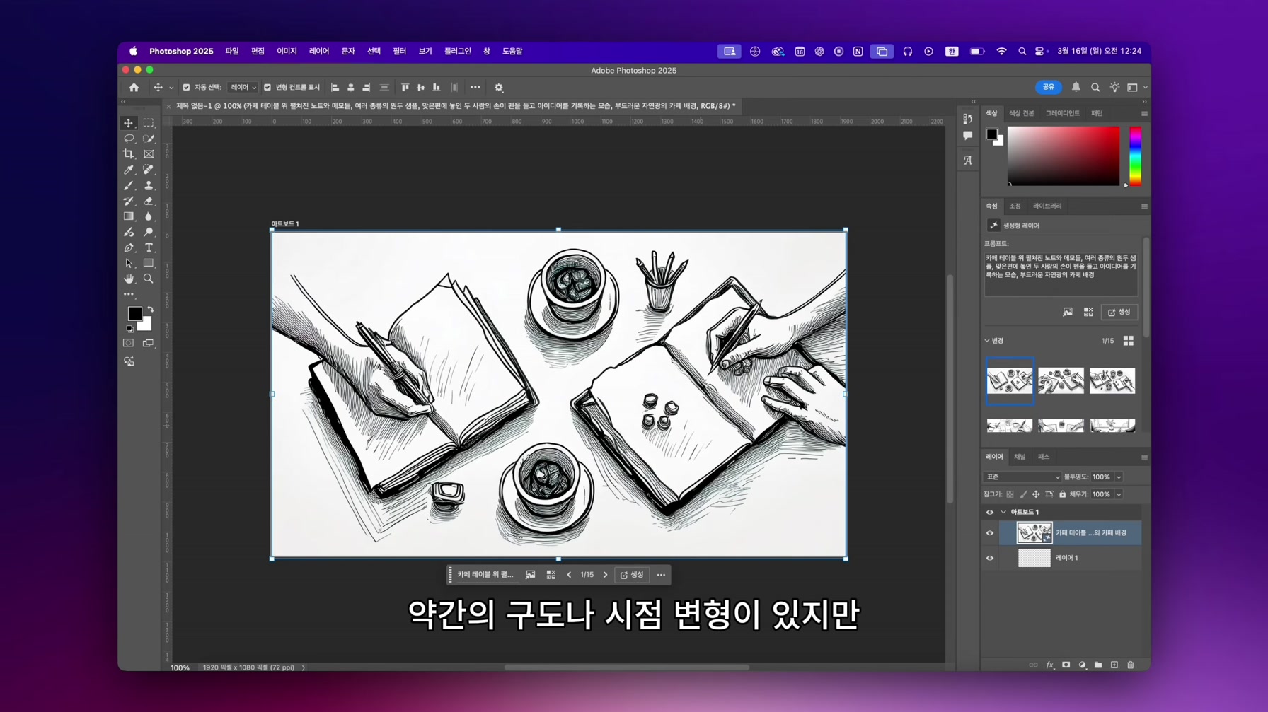Click the search icon in the top bar
This screenshot has width=1268, height=712.
point(1095,88)
